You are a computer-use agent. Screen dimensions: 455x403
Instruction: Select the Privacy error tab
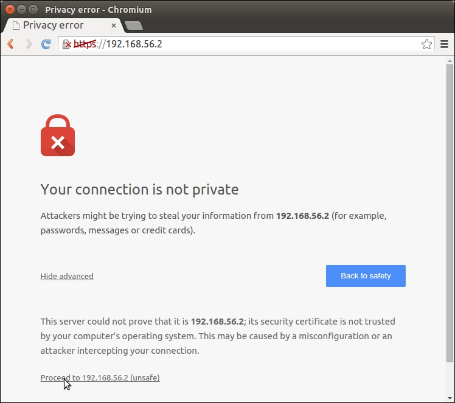61,26
